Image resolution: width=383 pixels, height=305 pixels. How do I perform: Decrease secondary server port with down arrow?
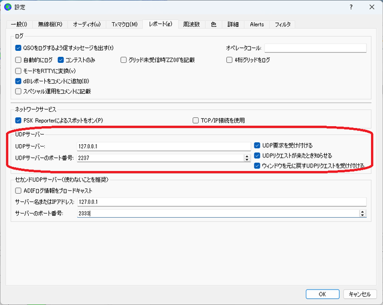coord(363,215)
